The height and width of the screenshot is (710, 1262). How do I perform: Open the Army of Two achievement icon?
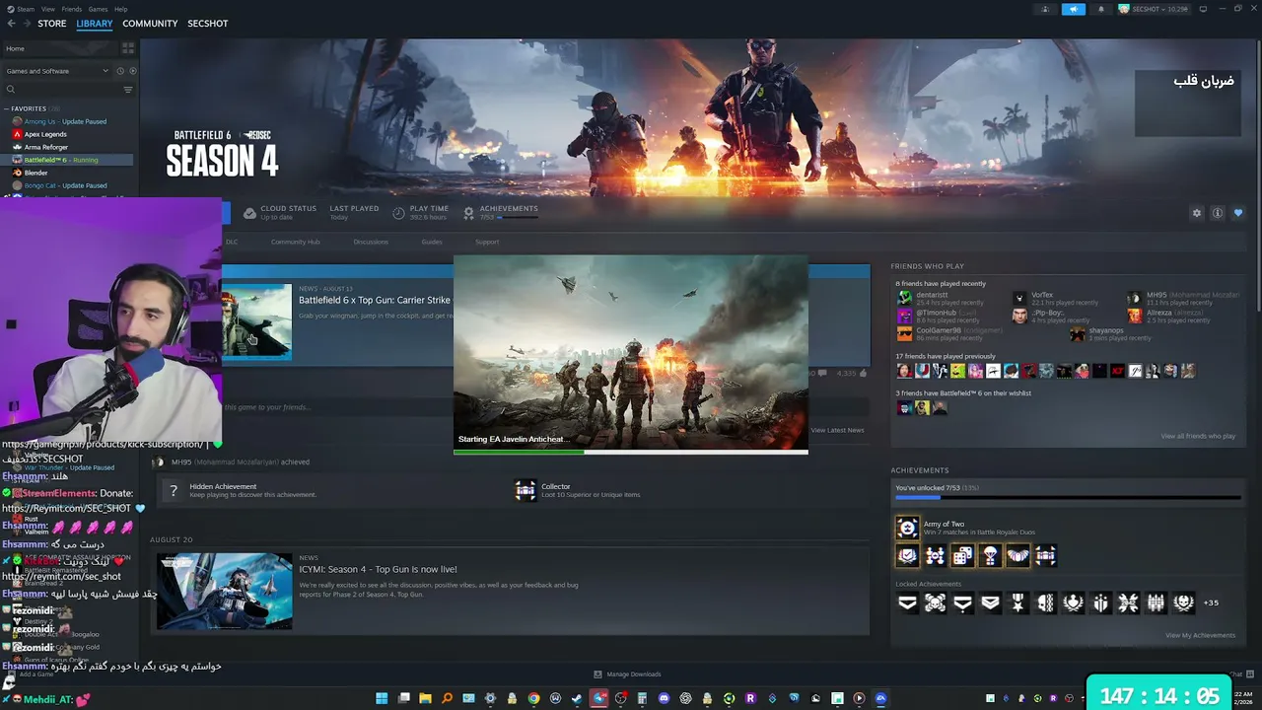tap(907, 528)
